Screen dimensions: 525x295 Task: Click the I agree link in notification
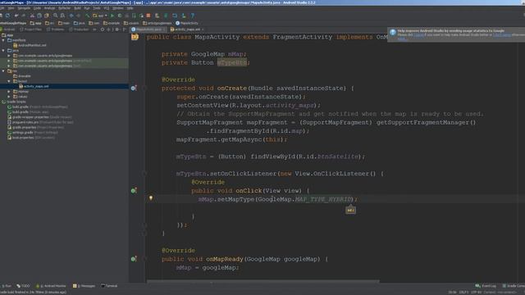[x=419, y=34]
